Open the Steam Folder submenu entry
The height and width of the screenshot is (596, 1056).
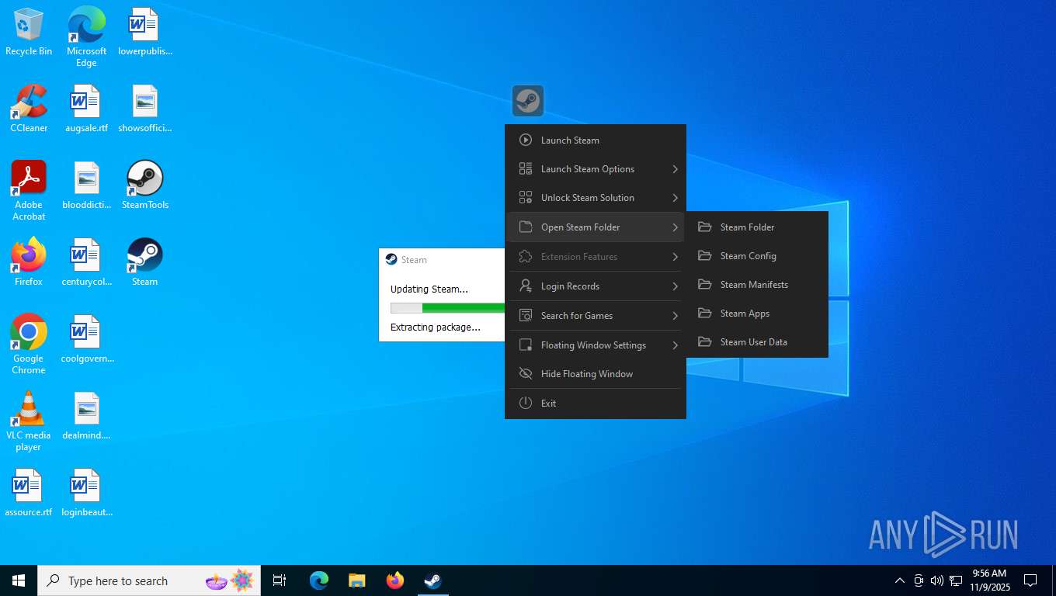coord(757,227)
